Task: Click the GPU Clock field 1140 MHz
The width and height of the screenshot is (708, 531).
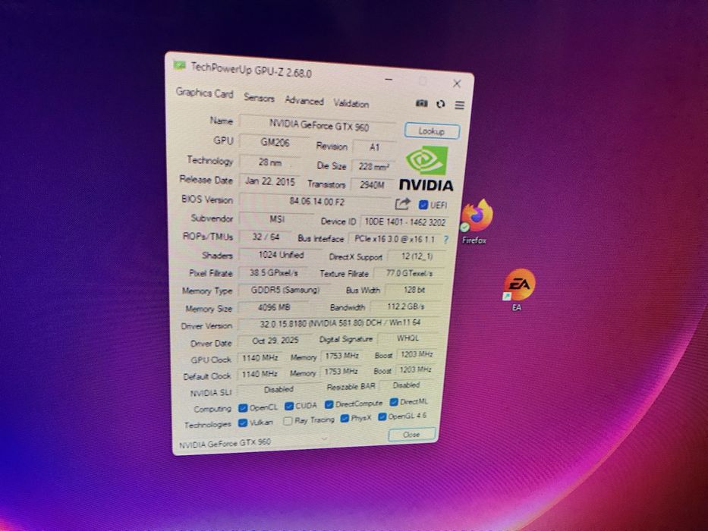Action: click(260, 357)
